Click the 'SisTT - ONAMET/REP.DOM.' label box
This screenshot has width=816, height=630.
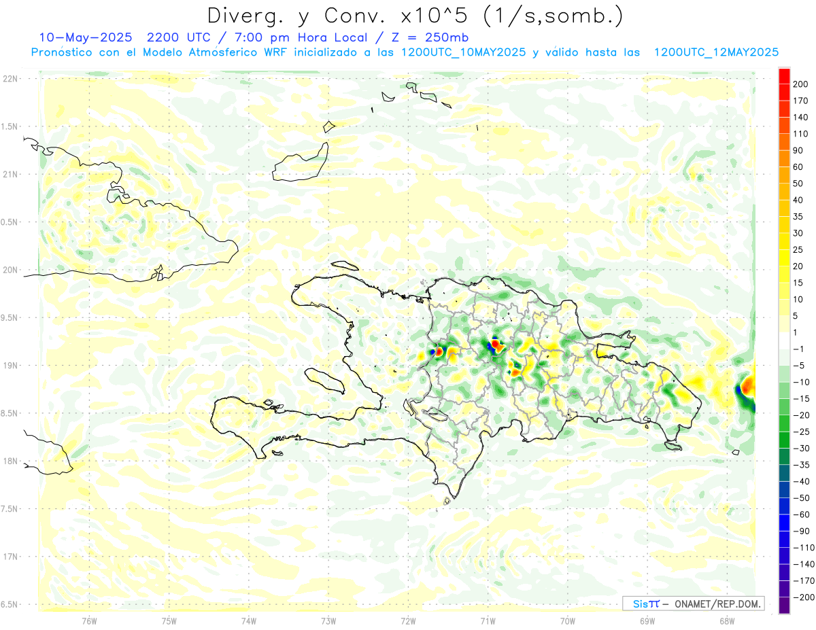(693, 603)
